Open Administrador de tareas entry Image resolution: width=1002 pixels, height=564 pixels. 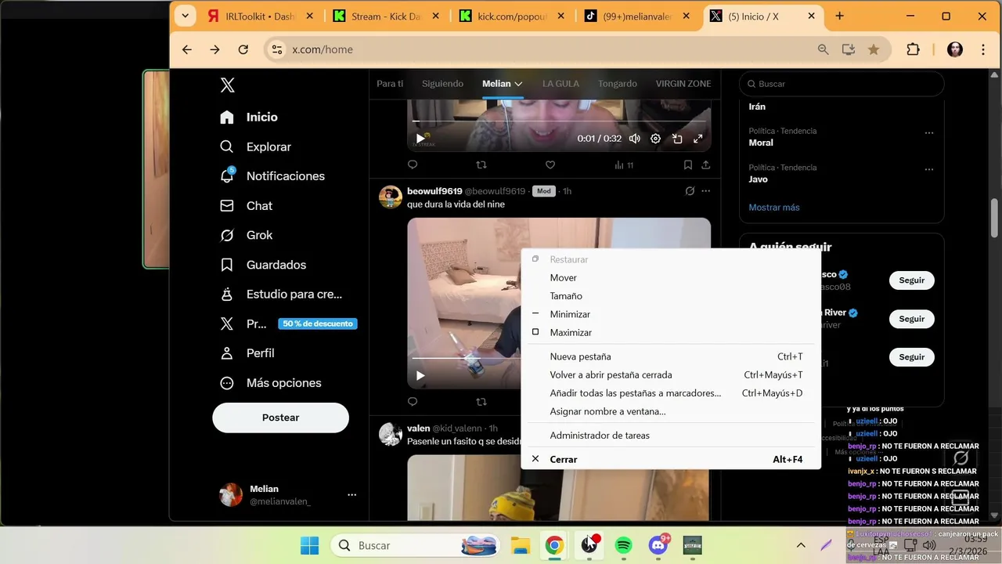pos(671,436)
